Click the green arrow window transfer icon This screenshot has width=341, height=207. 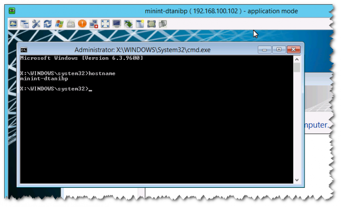pos(128,24)
